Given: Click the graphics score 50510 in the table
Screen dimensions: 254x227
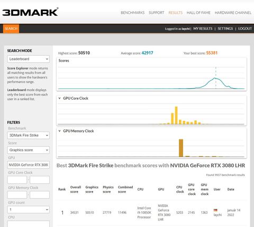Looking at the screenshot, I should click(89, 213).
